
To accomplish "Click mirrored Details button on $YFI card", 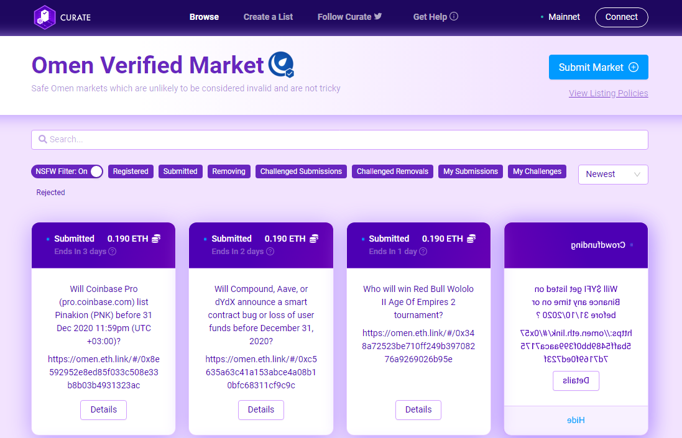I will 576,381.
